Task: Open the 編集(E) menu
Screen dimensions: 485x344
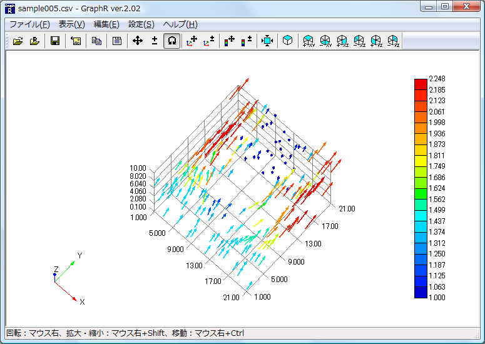Action: [106, 24]
